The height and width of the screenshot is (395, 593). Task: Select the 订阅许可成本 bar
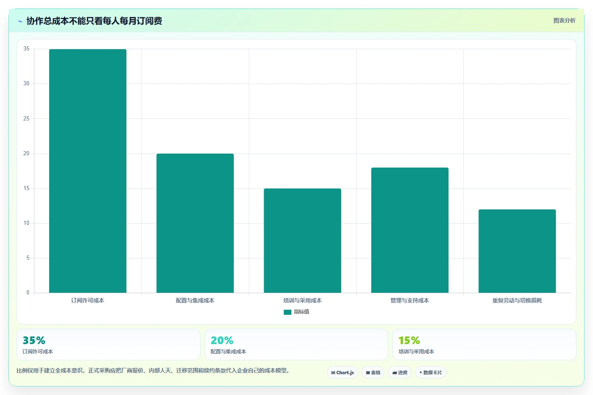(88, 171)
